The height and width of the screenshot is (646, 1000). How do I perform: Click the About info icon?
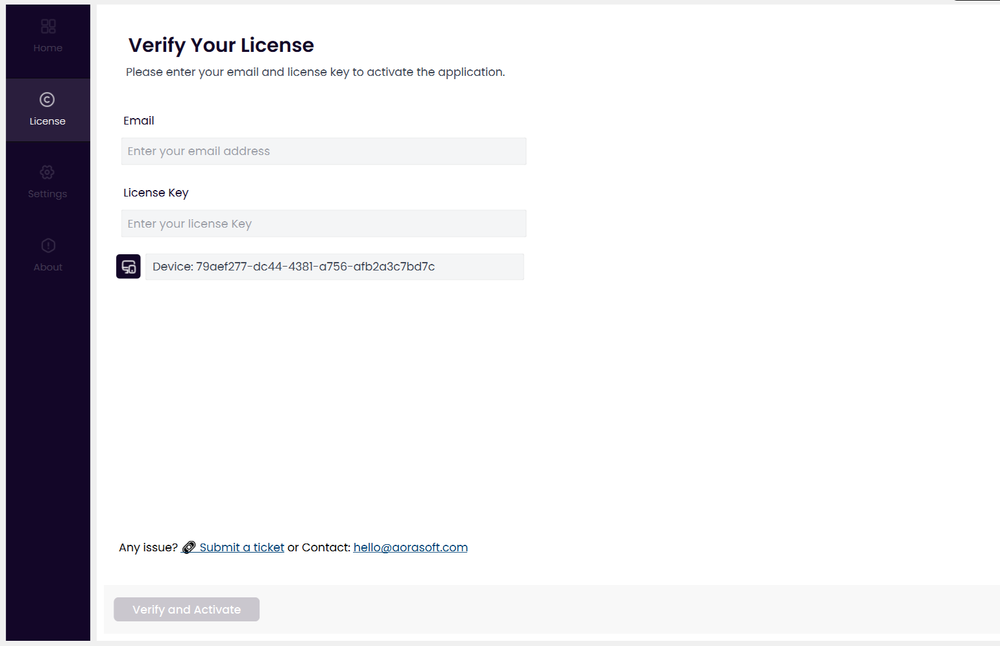pyautogui.click(x=48, y=245)
